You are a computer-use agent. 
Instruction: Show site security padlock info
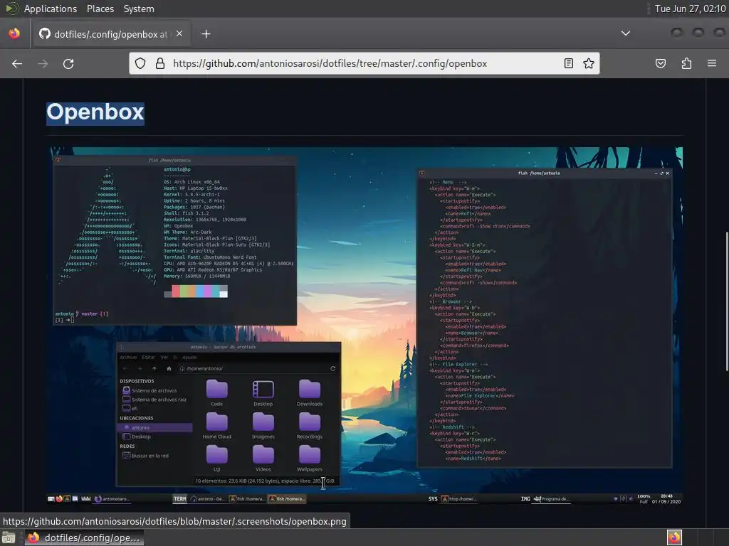pyautogui.click(x=160, y=63)
